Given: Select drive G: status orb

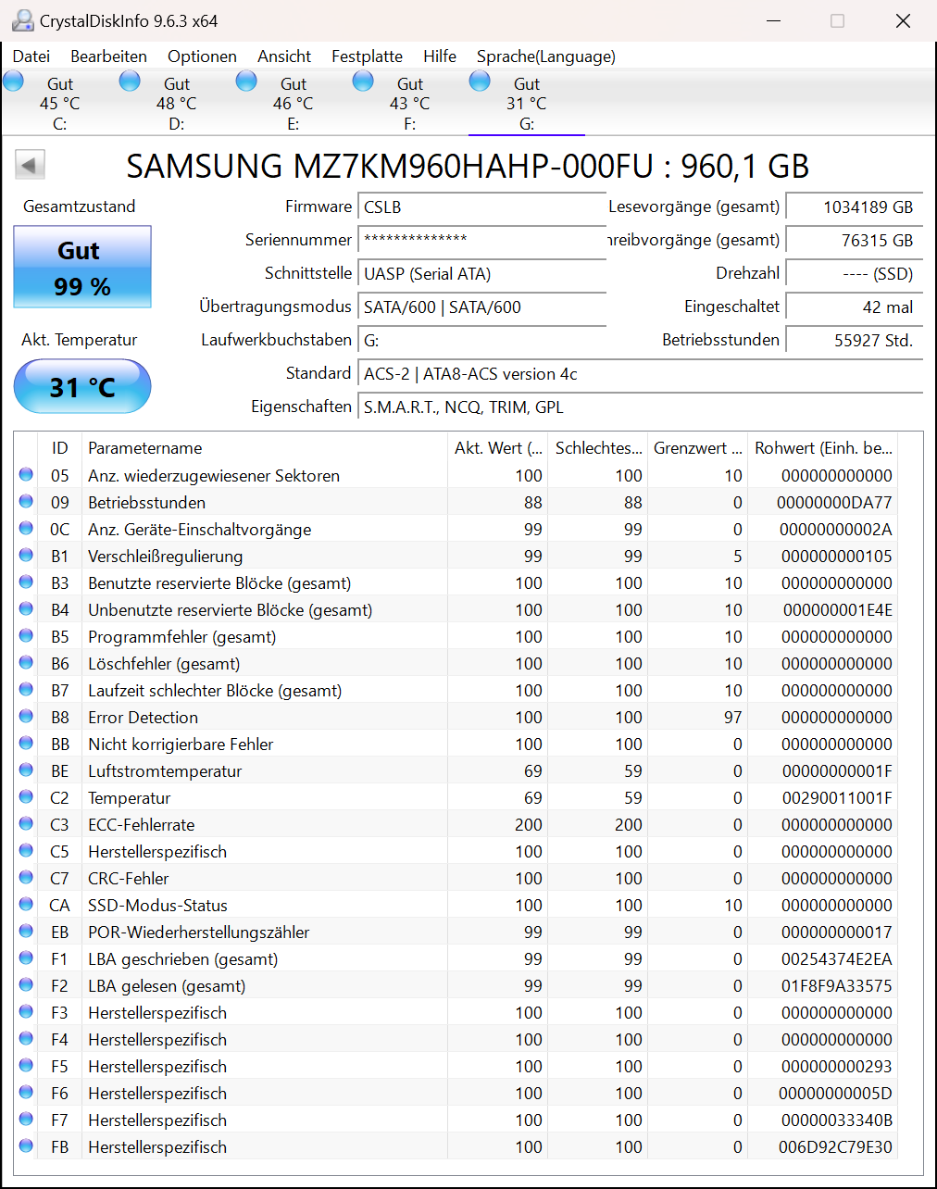Looking at the screenshot, I should point(481,81).
